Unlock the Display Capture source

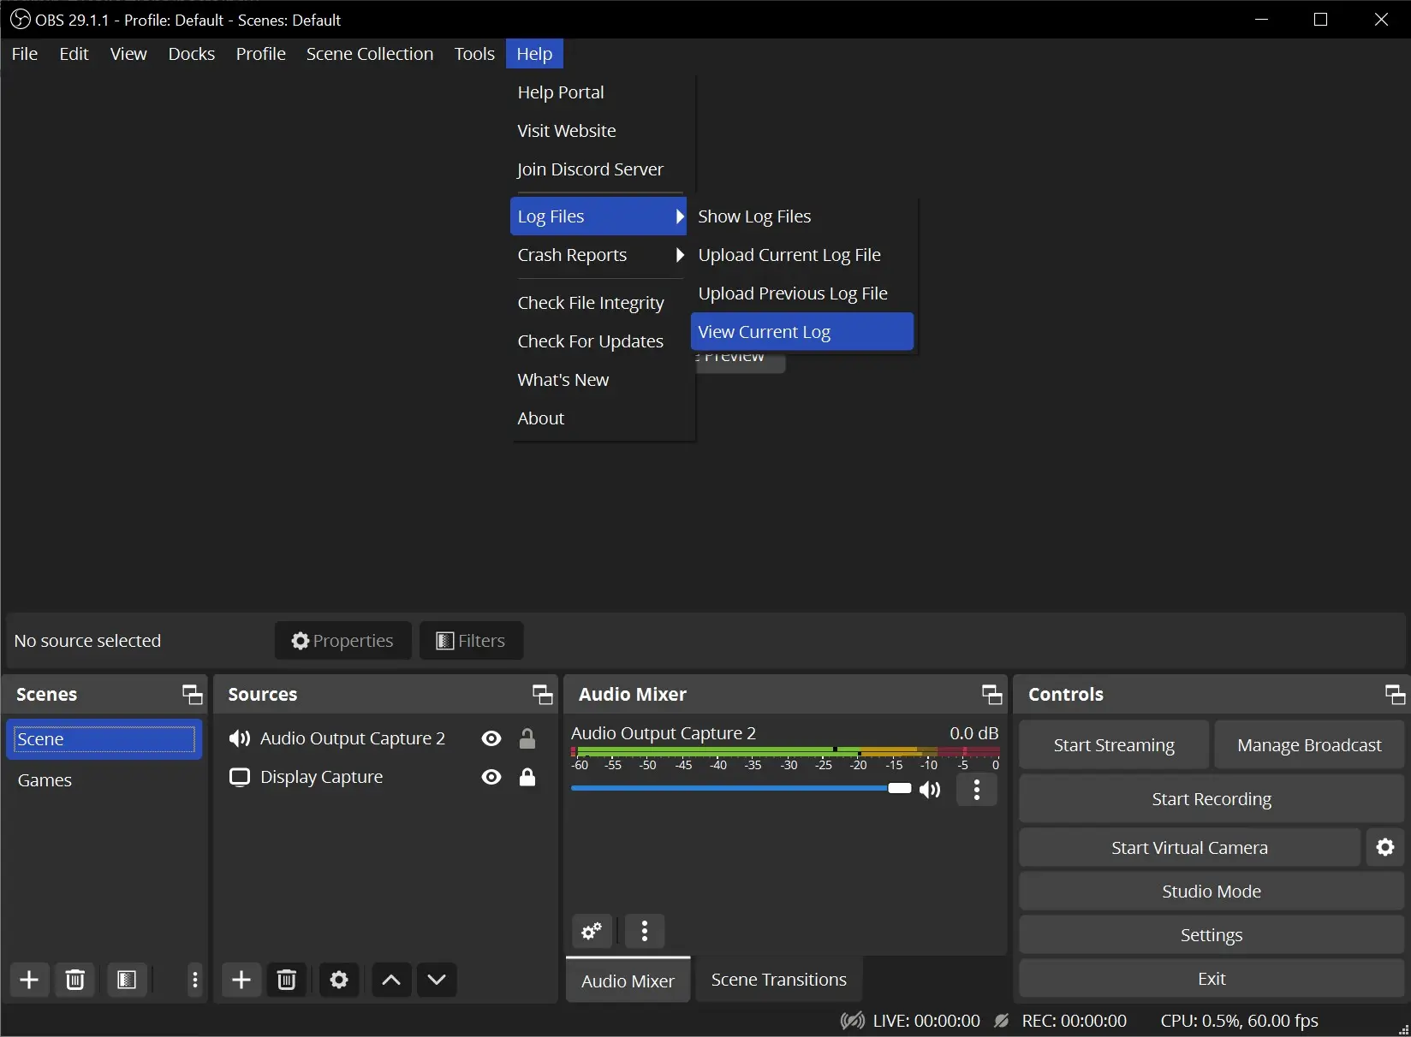(x=527, y=777)
